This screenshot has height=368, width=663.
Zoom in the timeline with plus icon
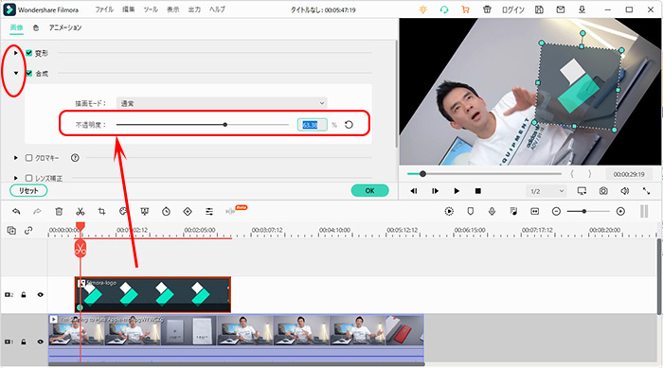click(x=620, y=211)
